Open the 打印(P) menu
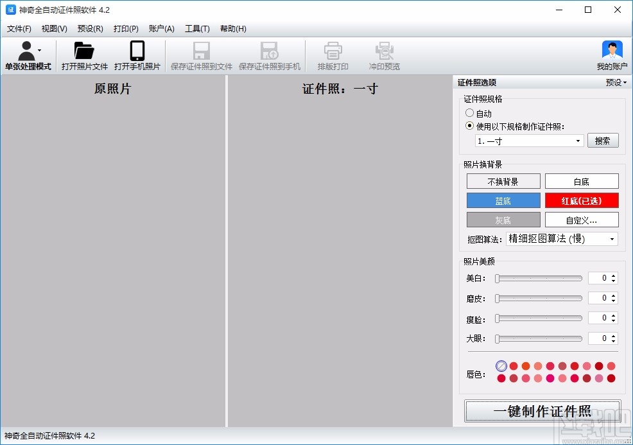 (x=126, y=29)
